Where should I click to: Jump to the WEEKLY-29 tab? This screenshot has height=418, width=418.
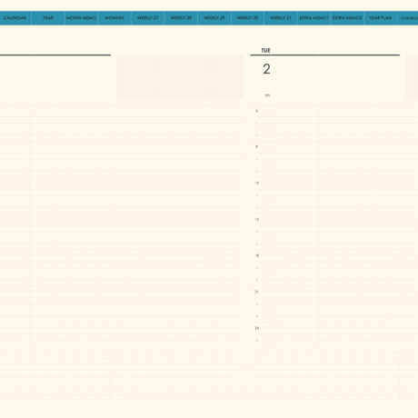[214, 18]
